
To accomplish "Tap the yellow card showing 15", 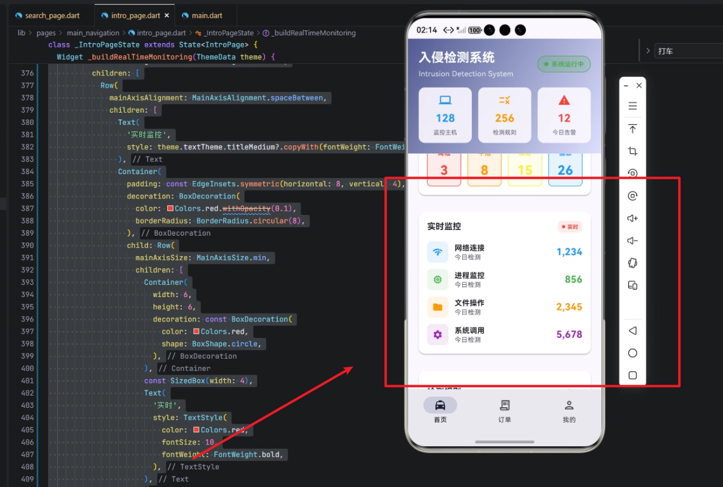I will (x=525, y=169).
